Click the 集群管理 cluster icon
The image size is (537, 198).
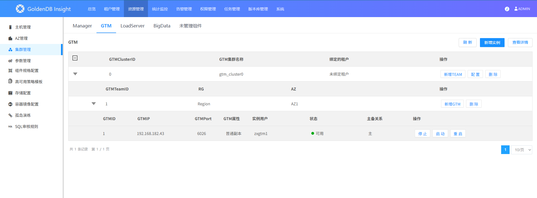(10, 50)
